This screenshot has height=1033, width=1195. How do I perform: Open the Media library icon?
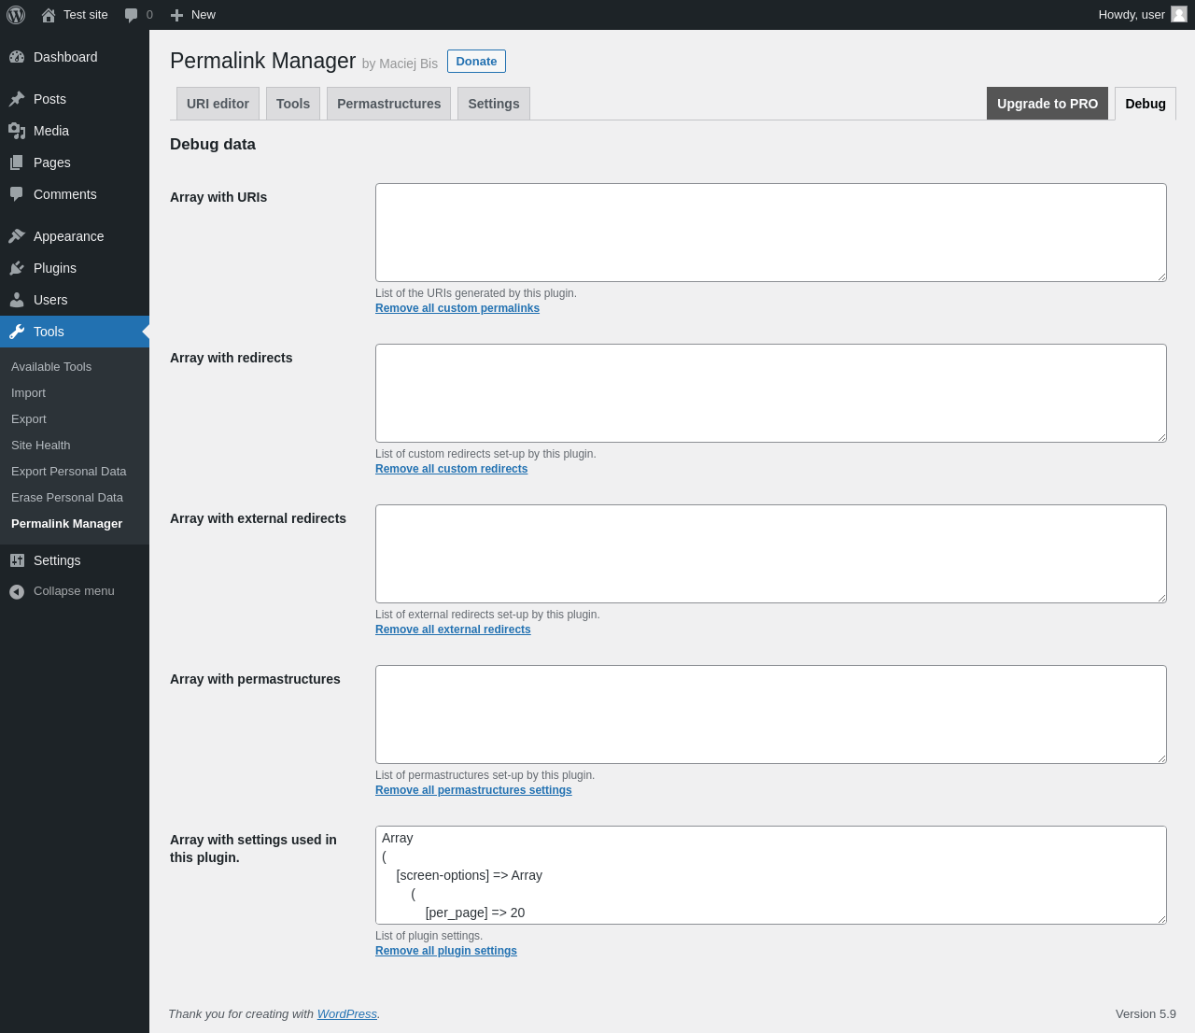click(x=17, y=131)
